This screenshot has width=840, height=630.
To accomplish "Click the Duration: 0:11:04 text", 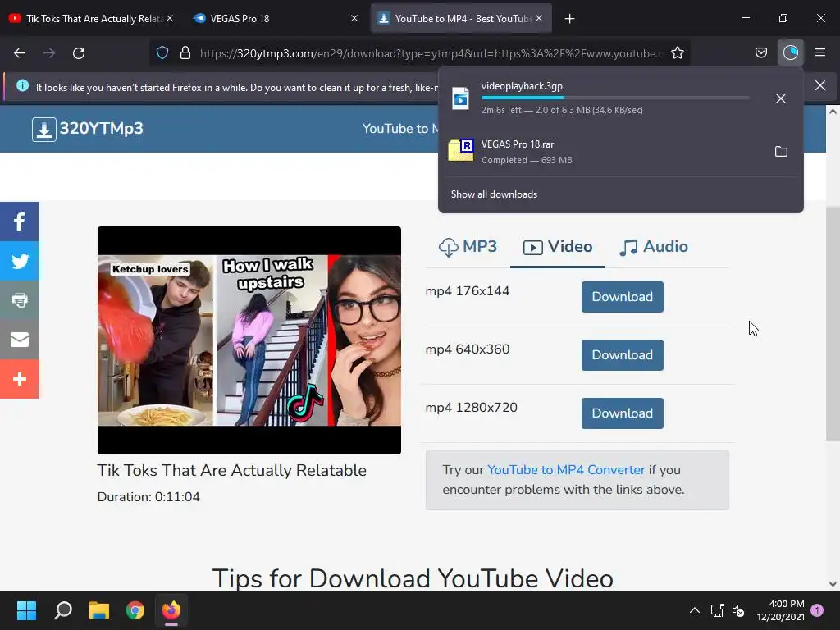I will pyautogui.click(x=148, y=497).
